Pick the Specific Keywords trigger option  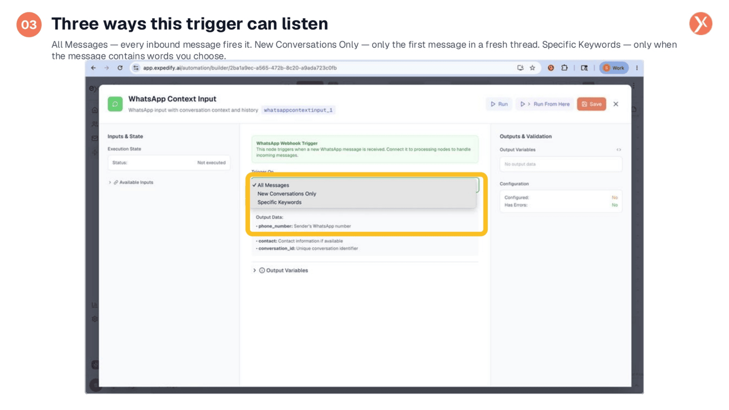click(363, 202)
